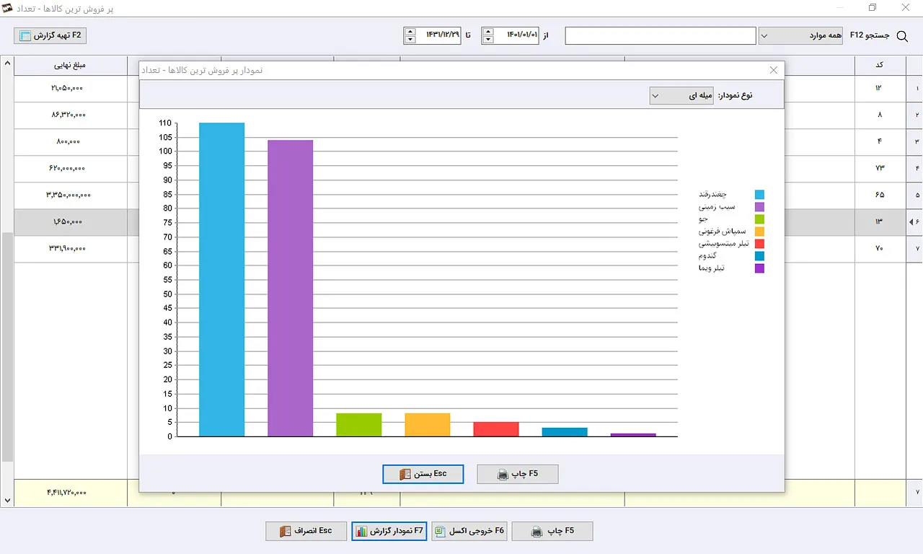Screen dimensions: 923x554
Task: Select the amount cell ۶۲۰,۰۰۰,۰۰۰
Action: click(71, 168)
